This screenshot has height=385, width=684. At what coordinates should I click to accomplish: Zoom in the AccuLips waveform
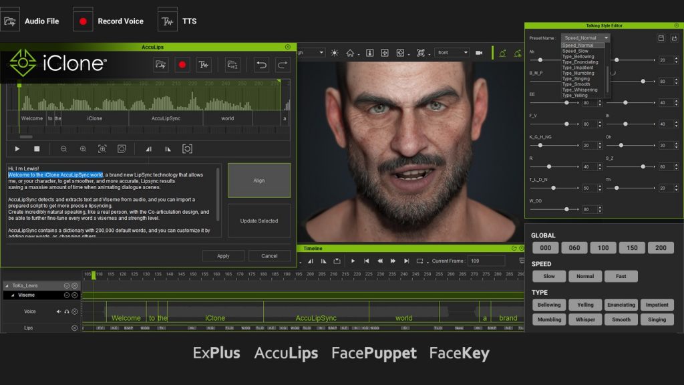tap(83, 149)
